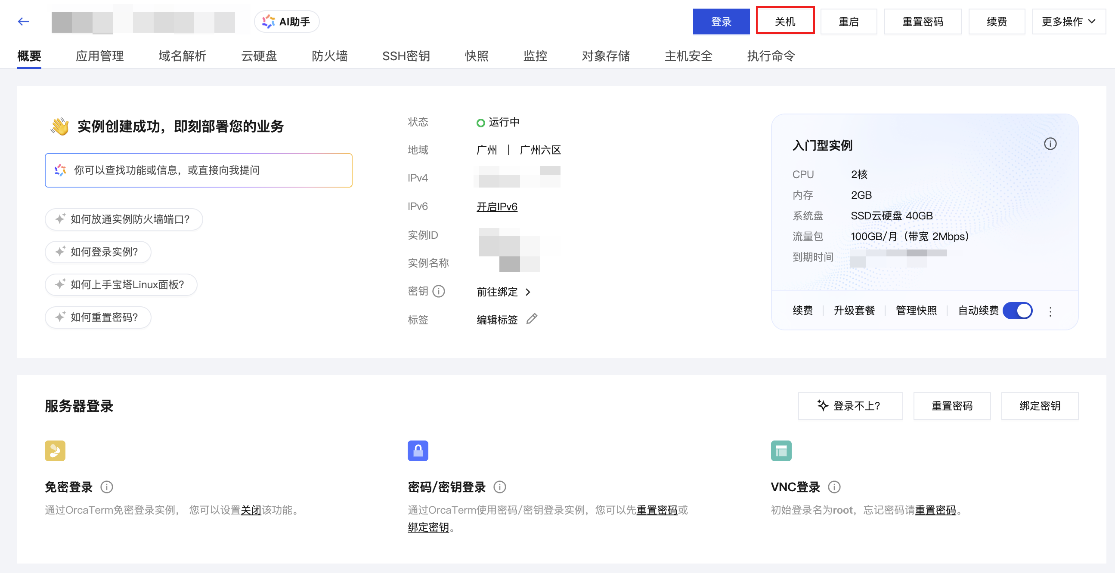Click info icon next to 免密登录
Viewport: 1115px width, 573px height.
pos(106,487)
